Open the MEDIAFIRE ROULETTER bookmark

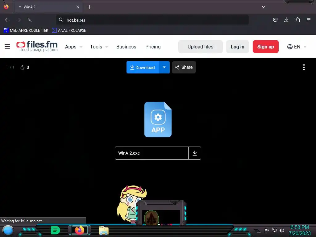click(26, 31)
